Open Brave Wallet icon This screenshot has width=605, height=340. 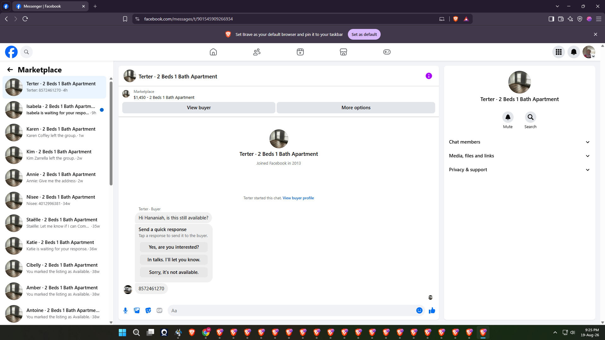tap(561, 19)
